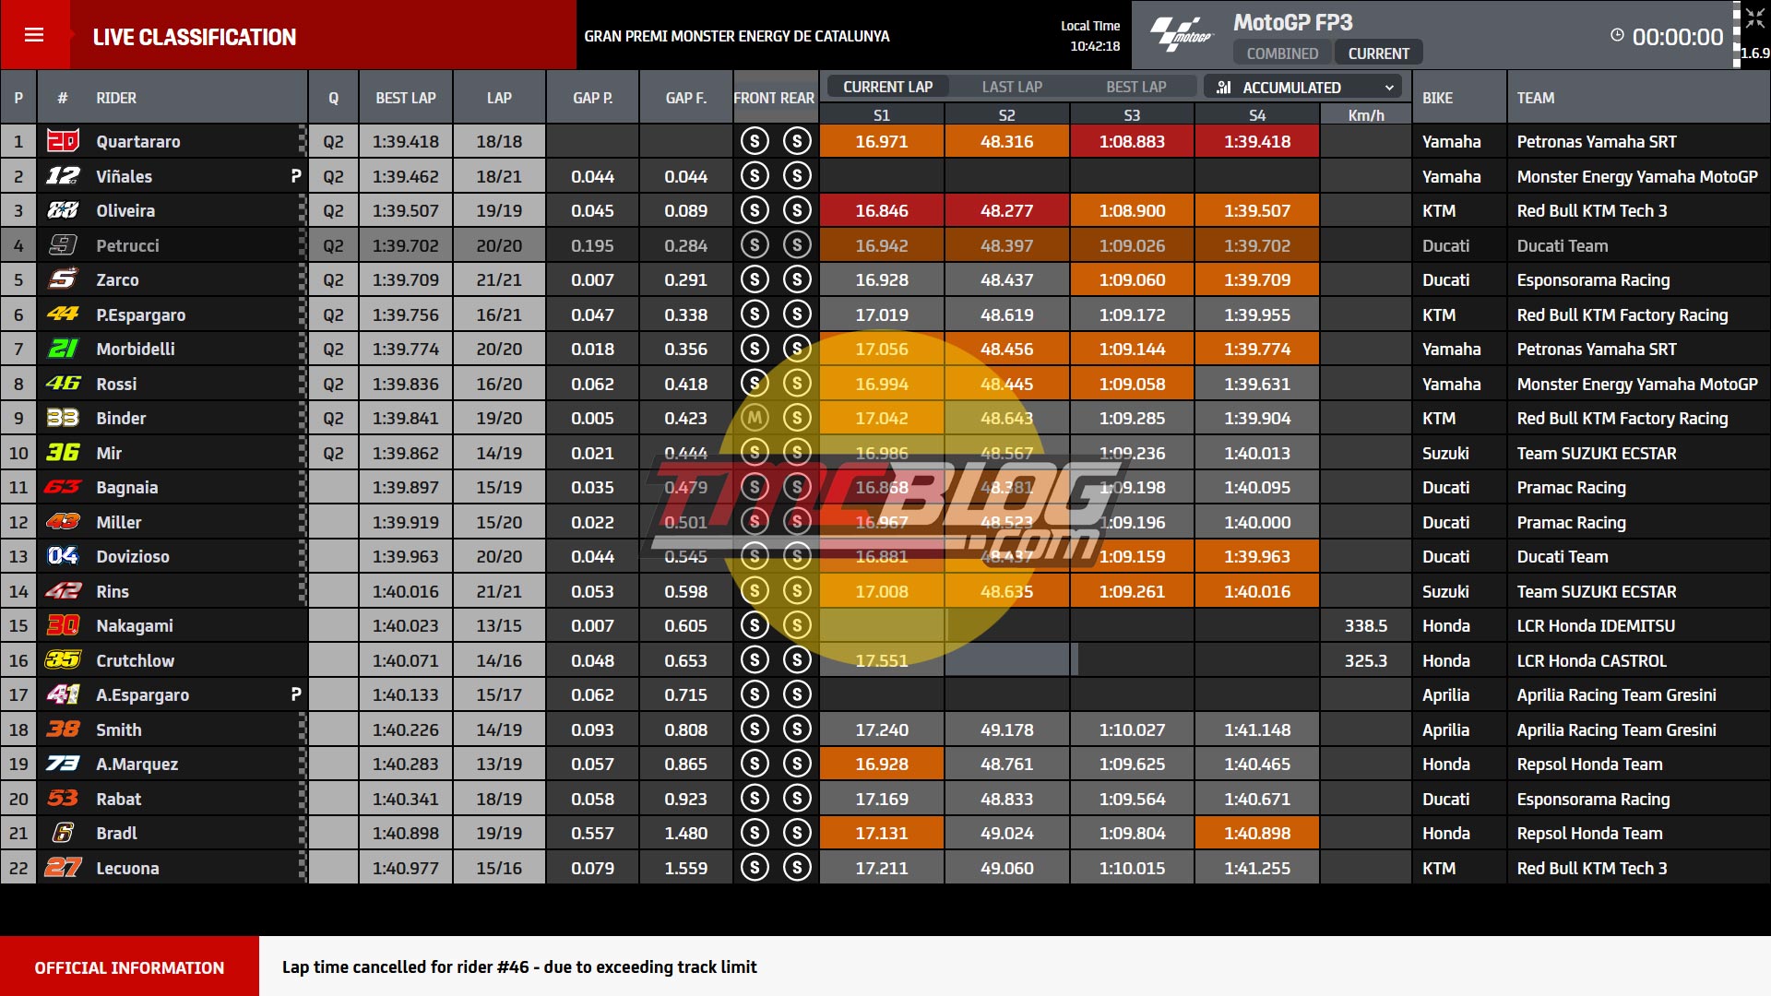1771x996 pixels.
Task: Click team Petronas Yamaha SRT for Quartararo
Action: coord(1597,141)
